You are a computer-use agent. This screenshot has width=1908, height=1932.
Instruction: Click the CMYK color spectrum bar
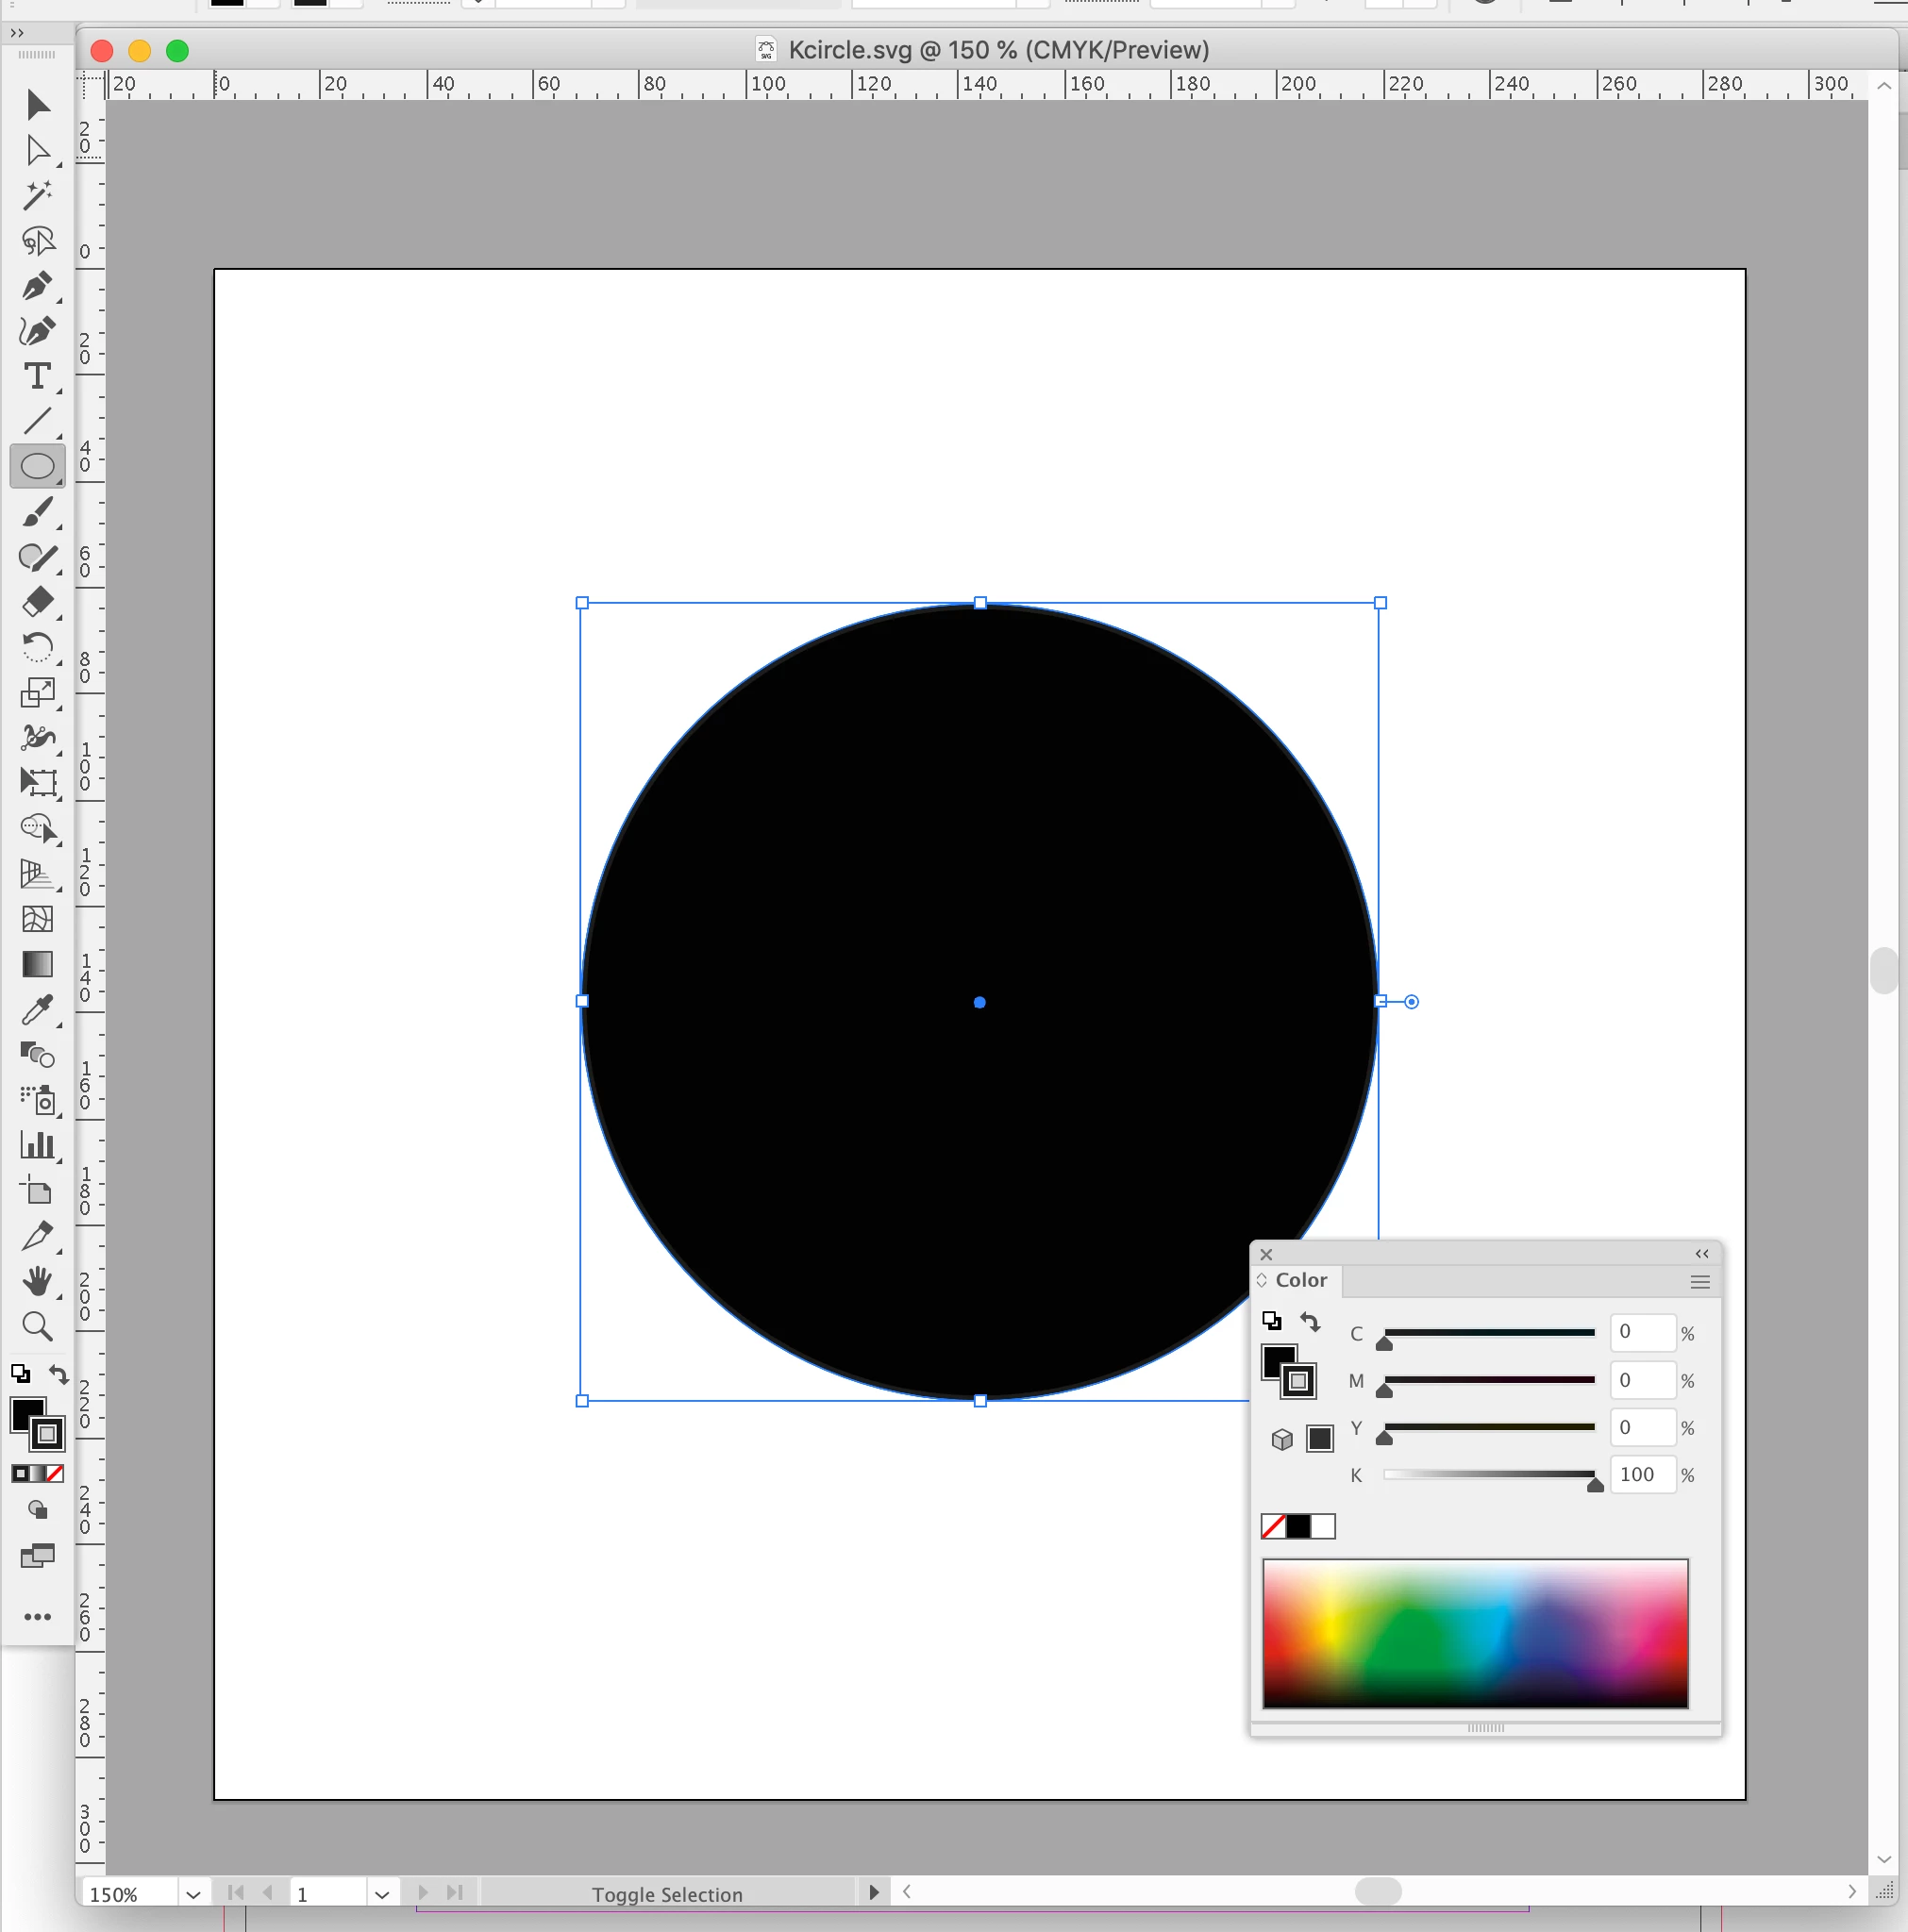pyautogui.click(x=1474, y=1633)
